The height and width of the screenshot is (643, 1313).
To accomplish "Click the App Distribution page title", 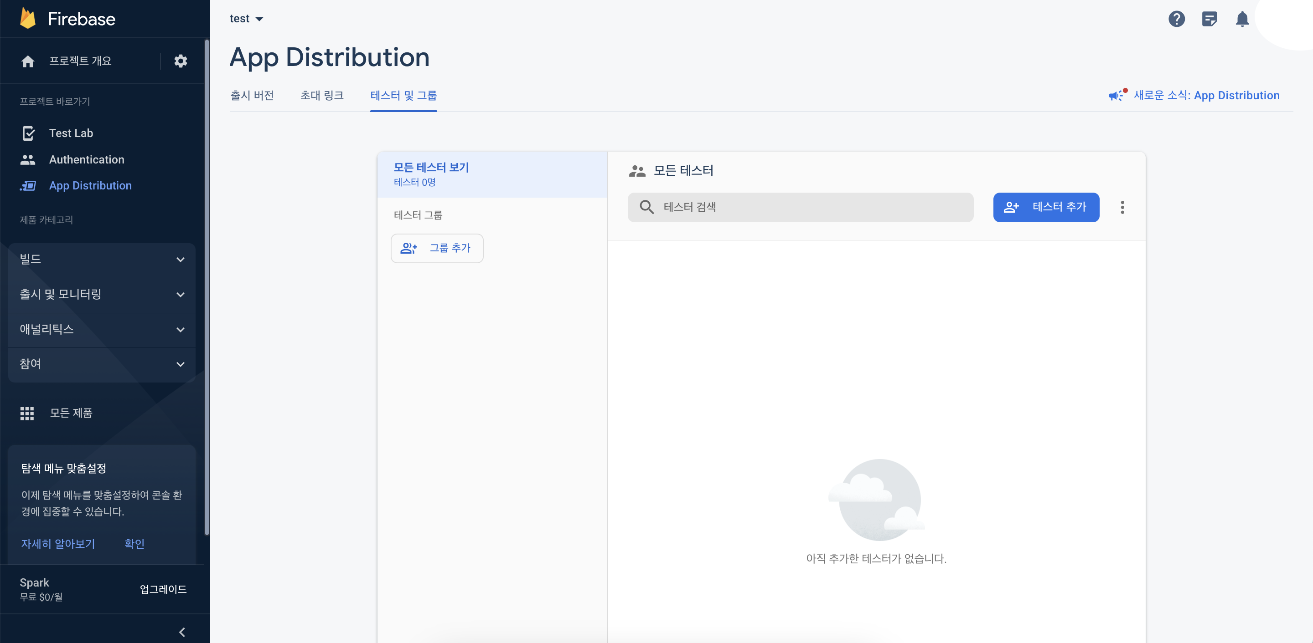I will [x=329, y=57].
